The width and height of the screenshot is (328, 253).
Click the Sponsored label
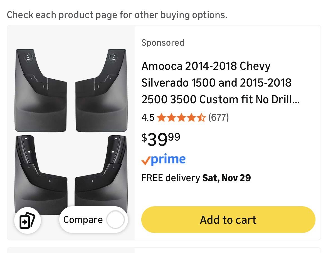click(x=163, y=43)
